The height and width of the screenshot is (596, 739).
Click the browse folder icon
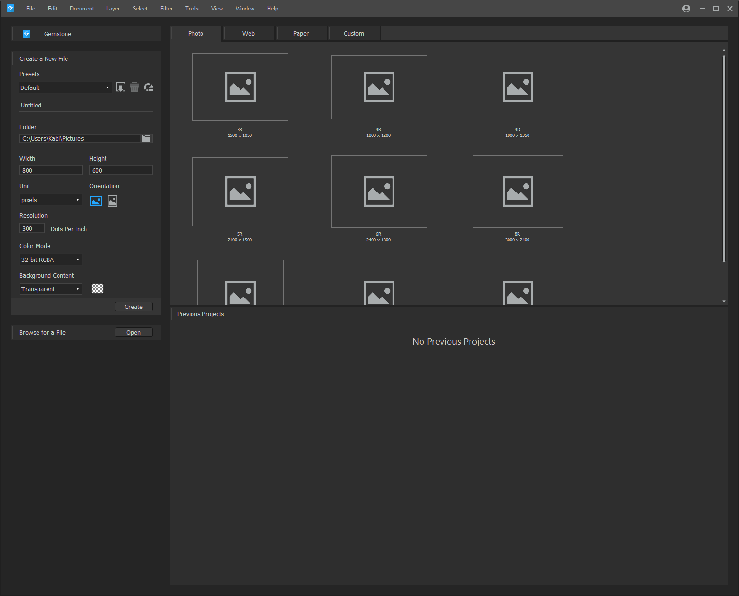(146, 138)
